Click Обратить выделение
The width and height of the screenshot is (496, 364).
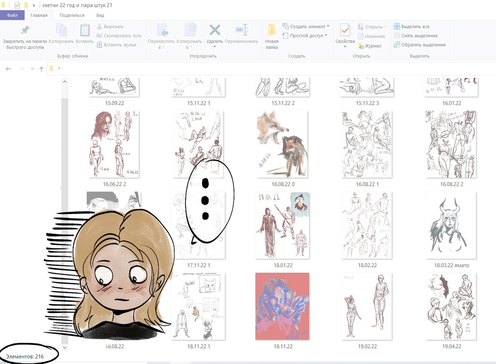(420, 45)
